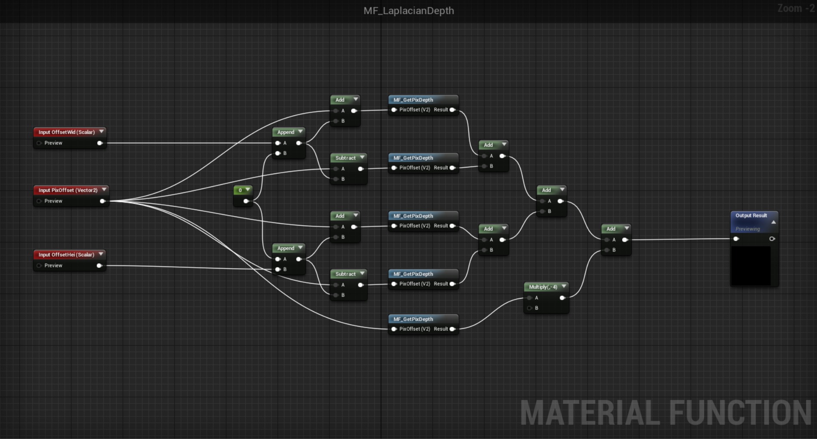
Task: Click the output pin of Input PixOffset node
Action: (102, 201)
